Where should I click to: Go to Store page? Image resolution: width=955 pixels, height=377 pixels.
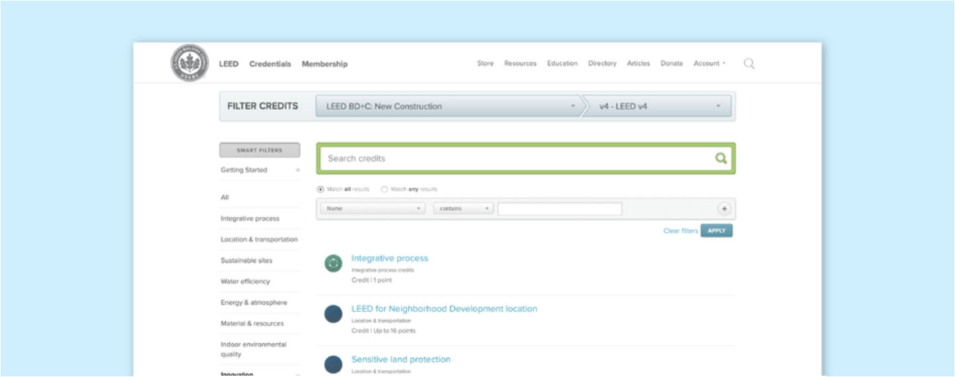coord(485,63)
